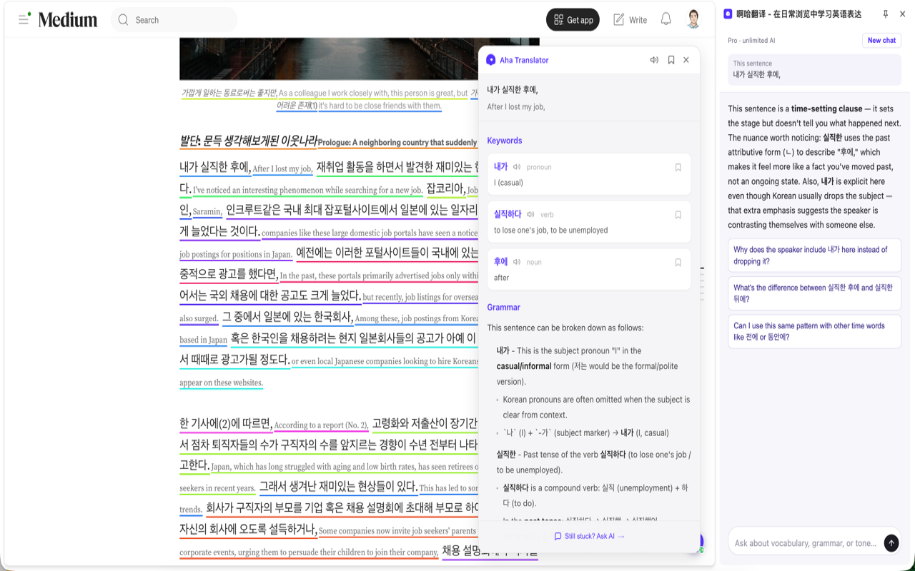The image size is (915, 571).
Task: Bookmark the keyword 내가
Action: 678,167
